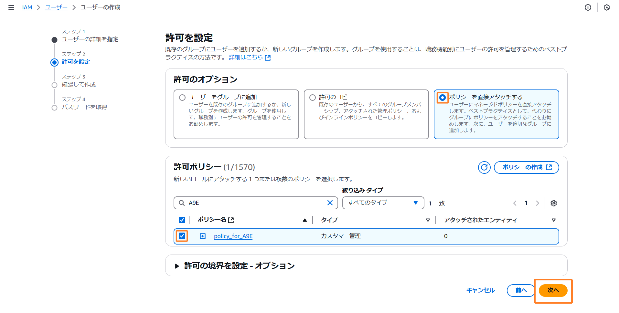Select ユーザーをグループに追加 radio option
This screenshot has width=619, height=313.
(x=182, y=97)
